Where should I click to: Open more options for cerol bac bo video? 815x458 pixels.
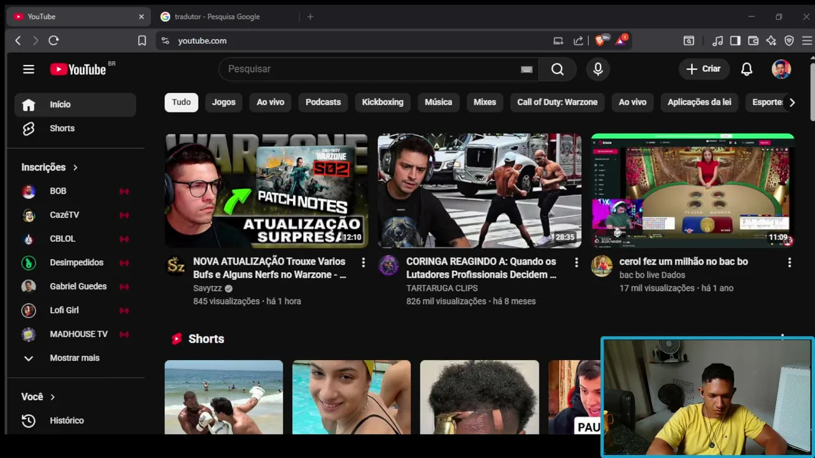coord(790,262)
